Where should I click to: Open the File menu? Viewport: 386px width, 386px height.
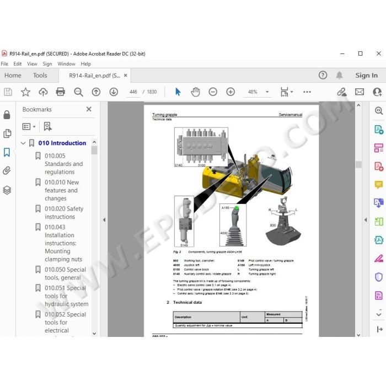[x=4, y=64]
